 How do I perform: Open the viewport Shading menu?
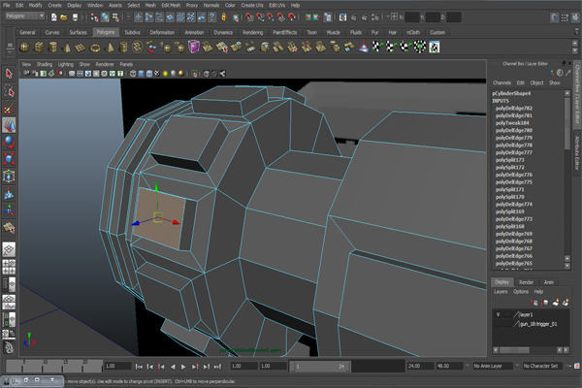click(45, 64)
